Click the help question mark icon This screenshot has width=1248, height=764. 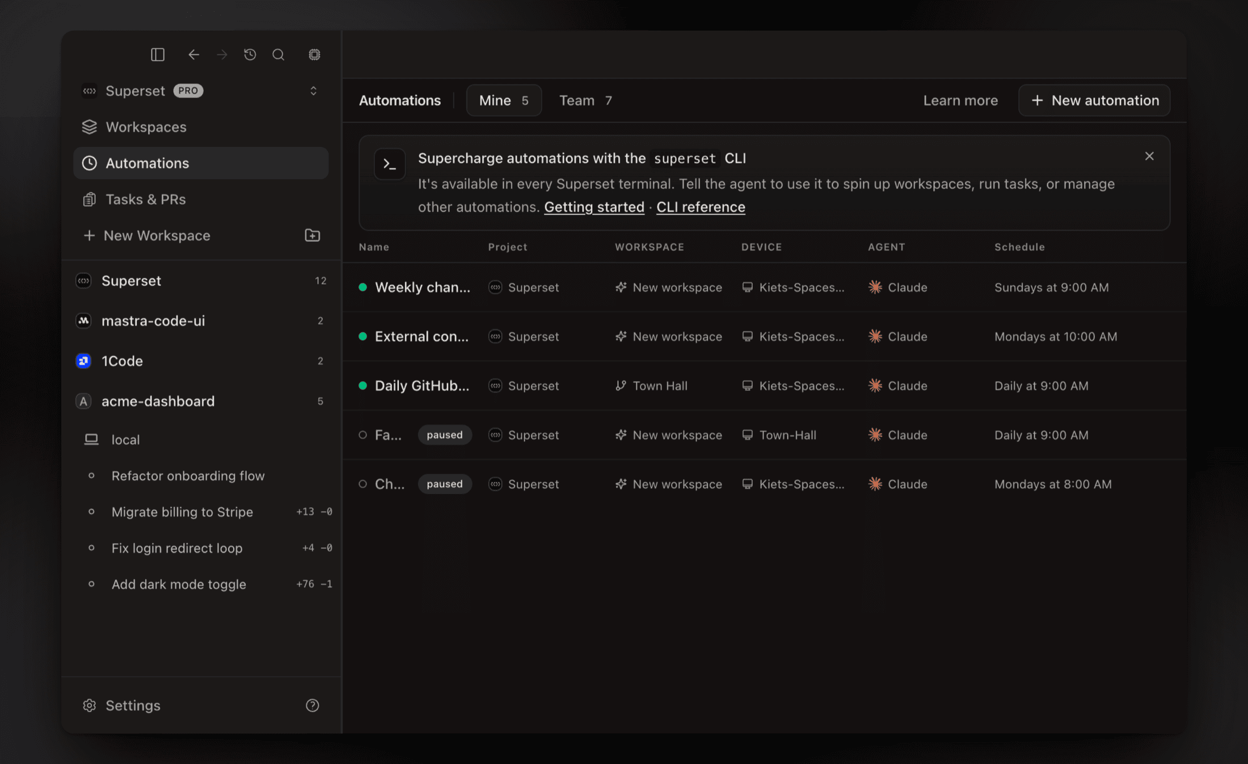click(313, 706)
